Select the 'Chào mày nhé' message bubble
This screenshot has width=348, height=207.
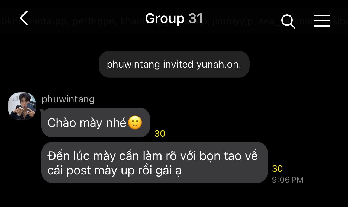coord(96,123)
